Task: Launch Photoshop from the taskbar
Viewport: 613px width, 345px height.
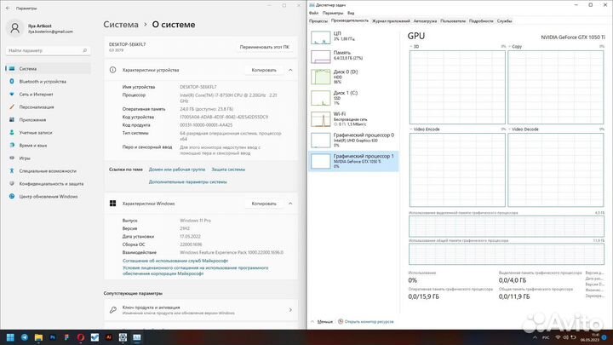Action: [x=53, y=337]
